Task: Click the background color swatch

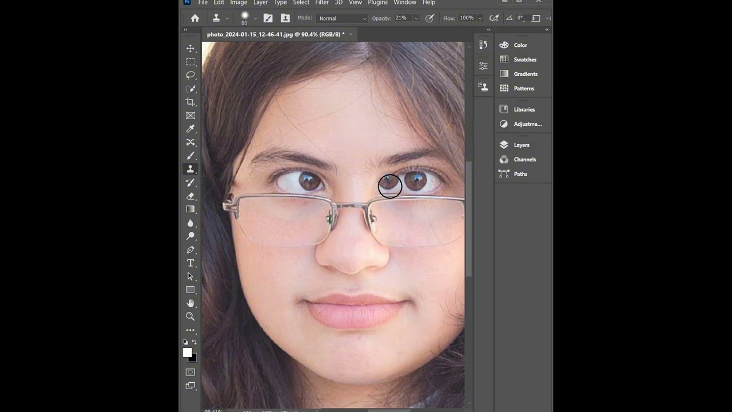Action: click(194, 359)
